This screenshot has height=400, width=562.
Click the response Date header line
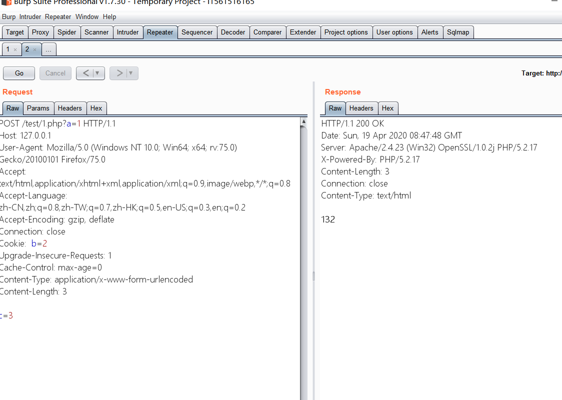click(391, 135)
